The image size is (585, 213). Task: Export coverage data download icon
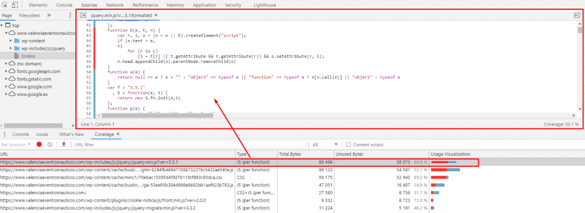coord(64,144)
